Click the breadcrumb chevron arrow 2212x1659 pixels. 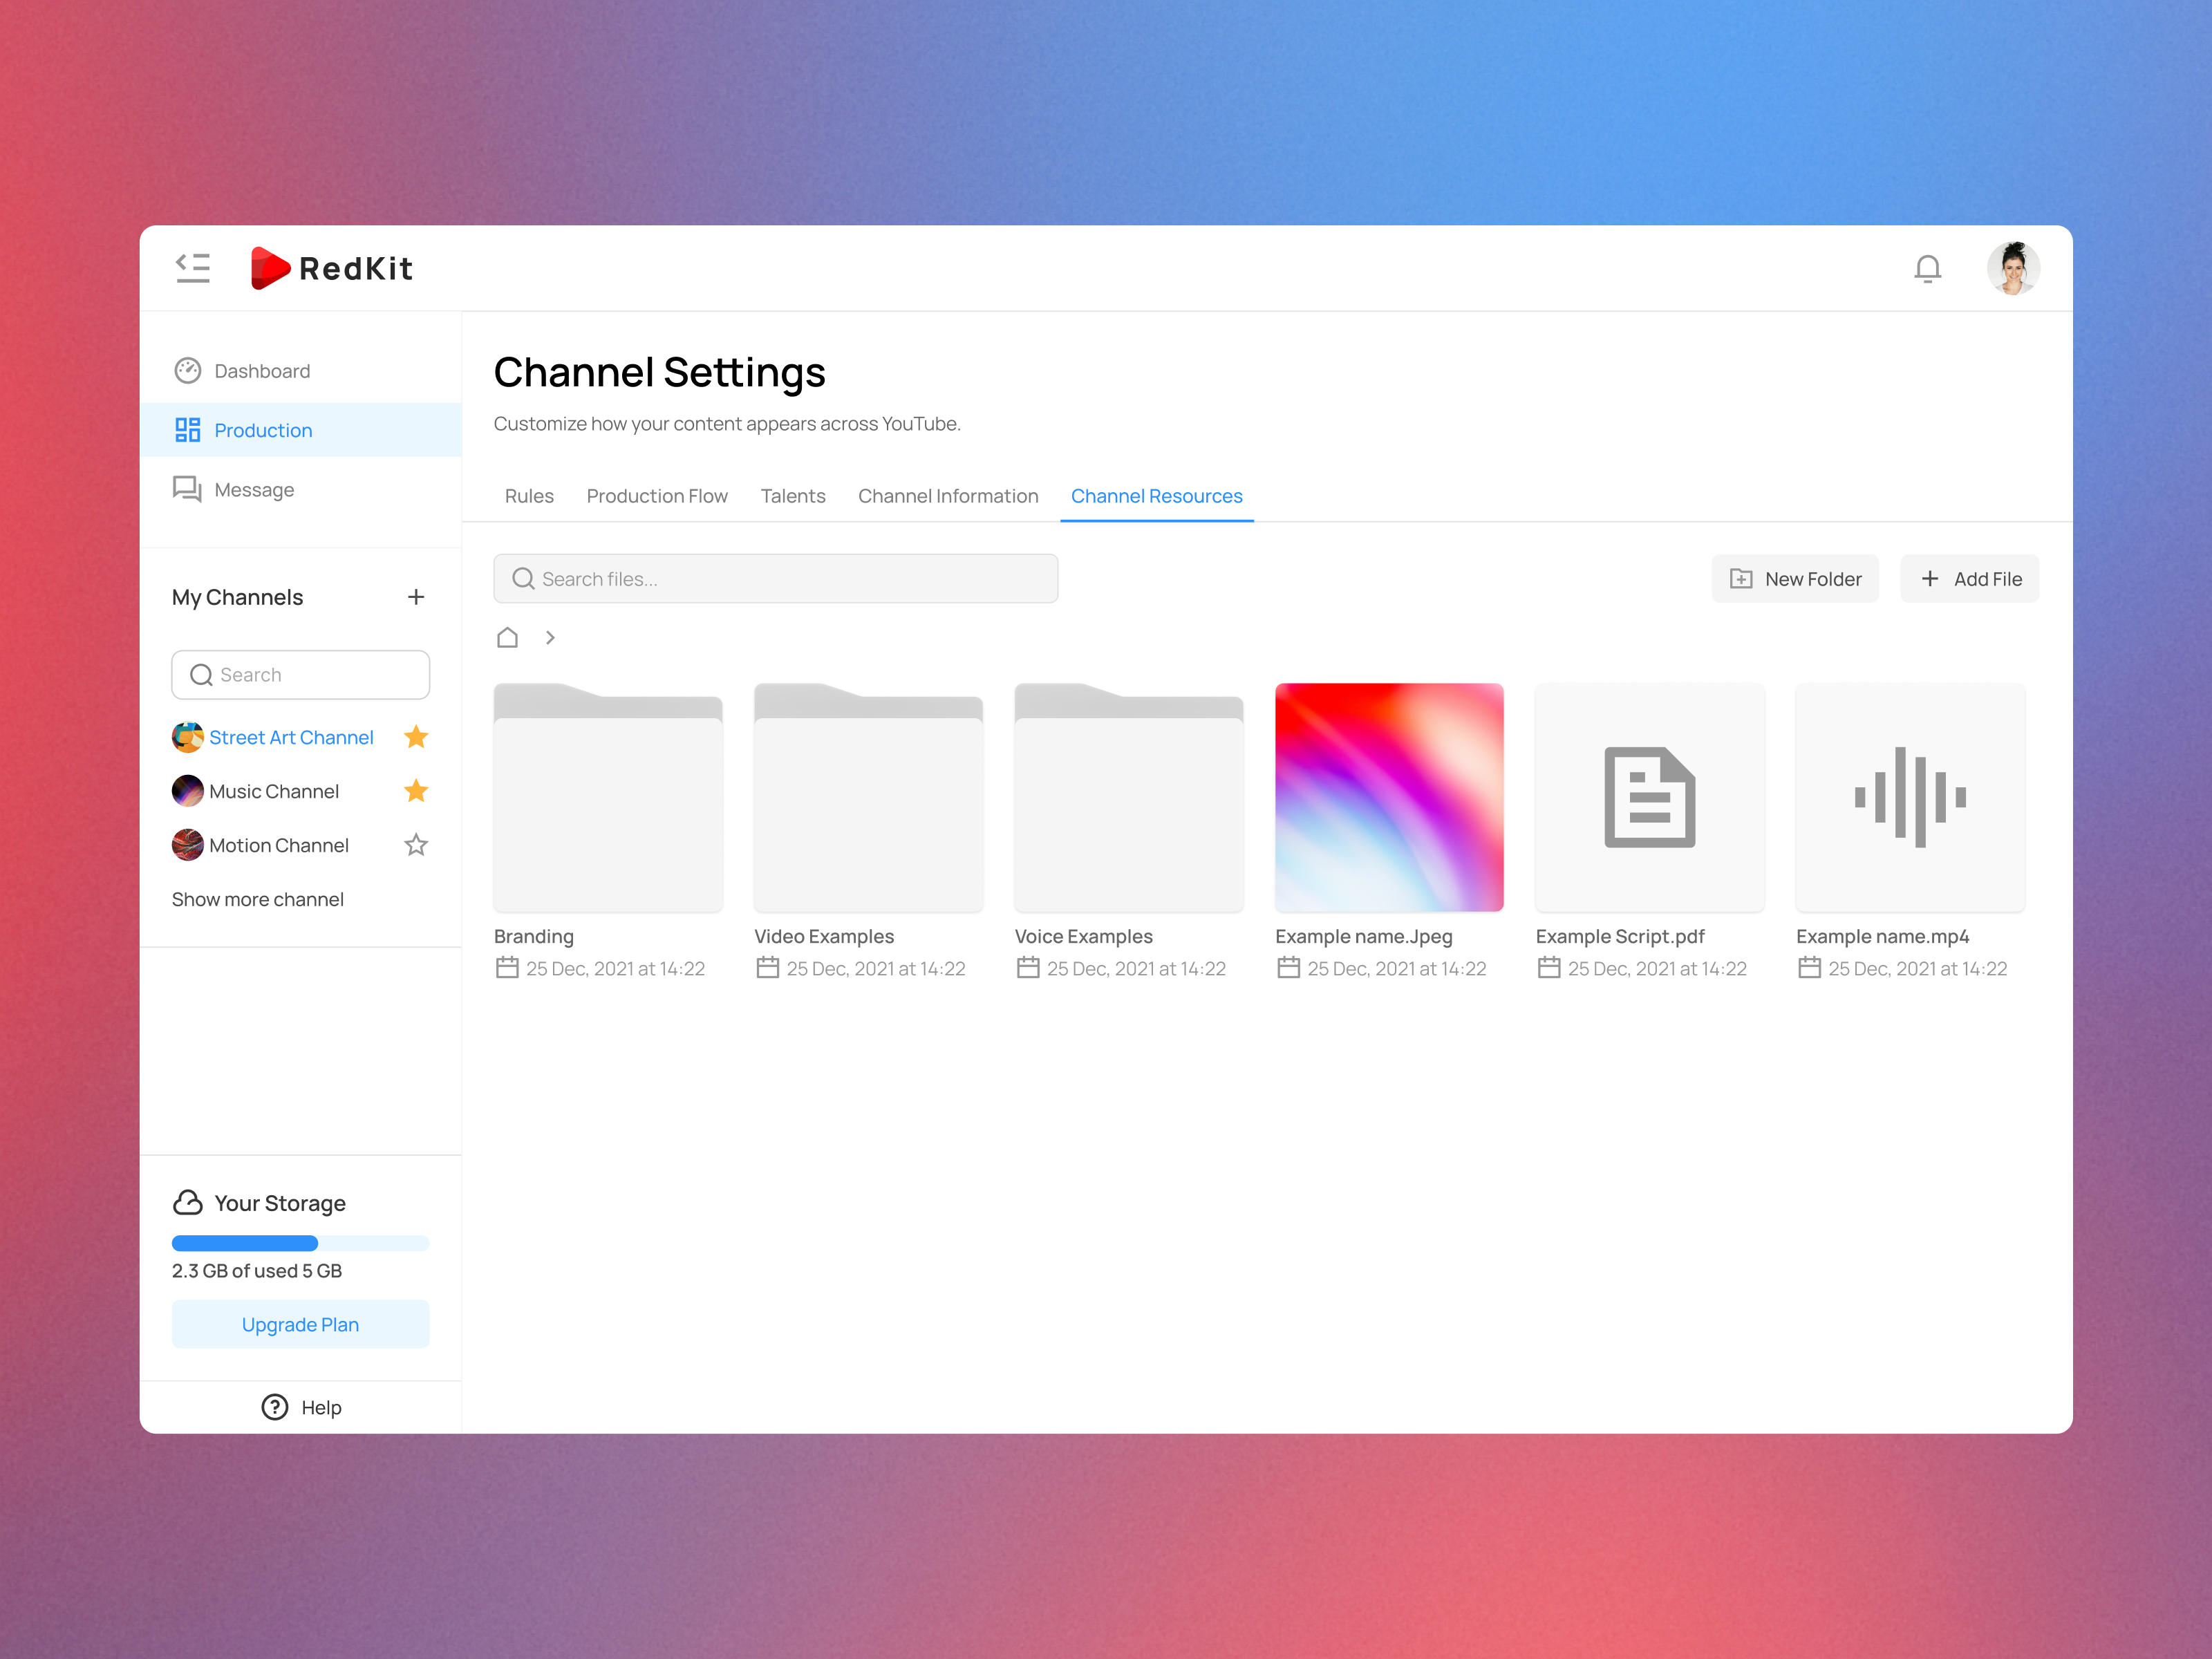tap(550, 637)
